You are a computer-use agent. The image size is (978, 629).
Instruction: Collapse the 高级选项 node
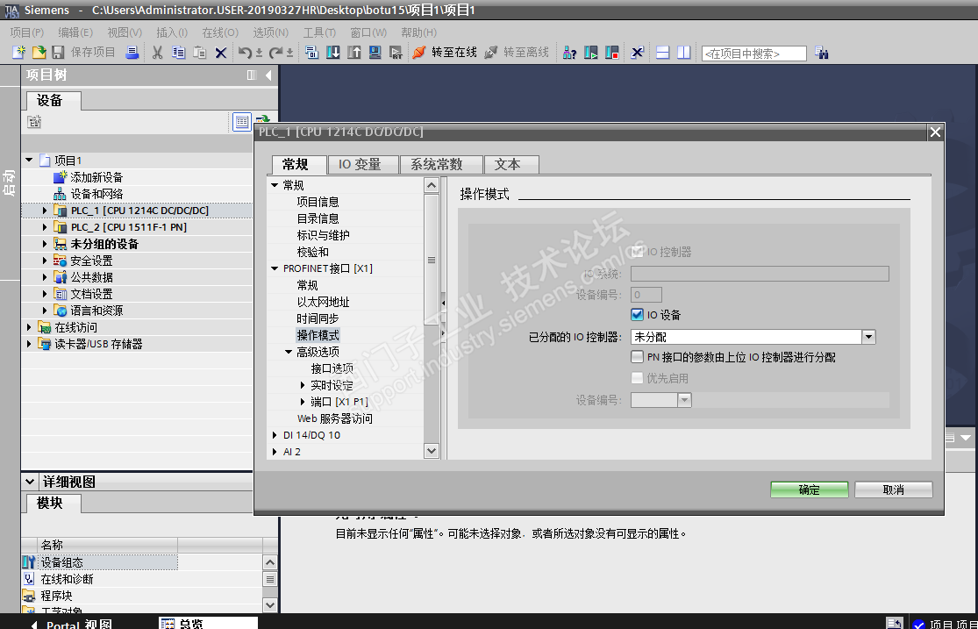tap(289, 352)
